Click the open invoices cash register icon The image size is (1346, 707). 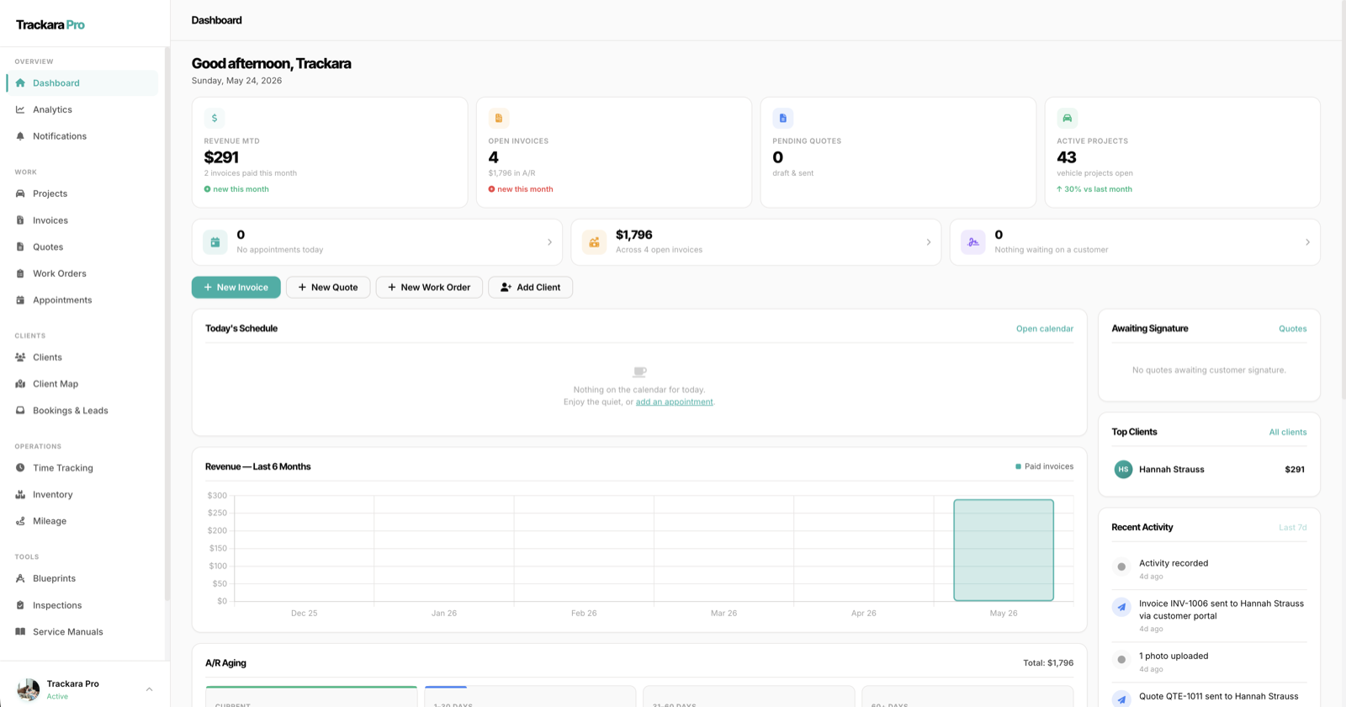coord(594,242)
